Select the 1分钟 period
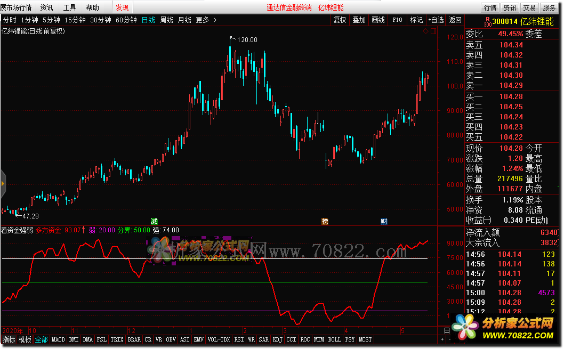Image resolution: width=564 pixels, height=349 pixels. coord(29,20)
